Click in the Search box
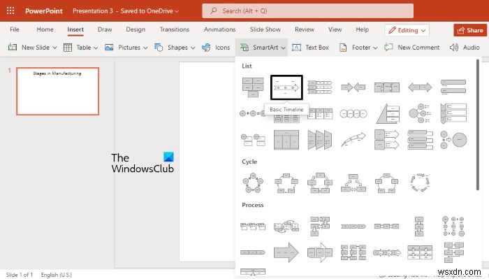Screen dimensions: 489x279 click(307, 11)
